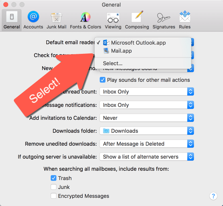Choose Mail.app as default email reader
The height and width of the screenshot is (206, 223).
pyautogui.click(x=143, y=51)
